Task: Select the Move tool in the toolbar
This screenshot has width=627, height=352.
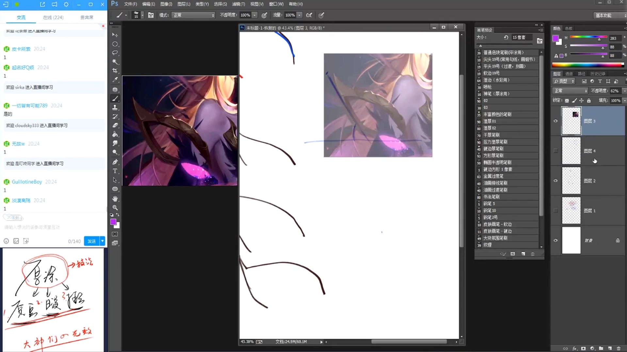Action: pyautogui.click(x=115, y=35)
